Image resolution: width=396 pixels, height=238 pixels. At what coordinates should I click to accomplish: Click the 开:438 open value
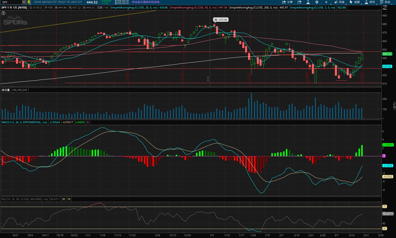coord(49,8)
